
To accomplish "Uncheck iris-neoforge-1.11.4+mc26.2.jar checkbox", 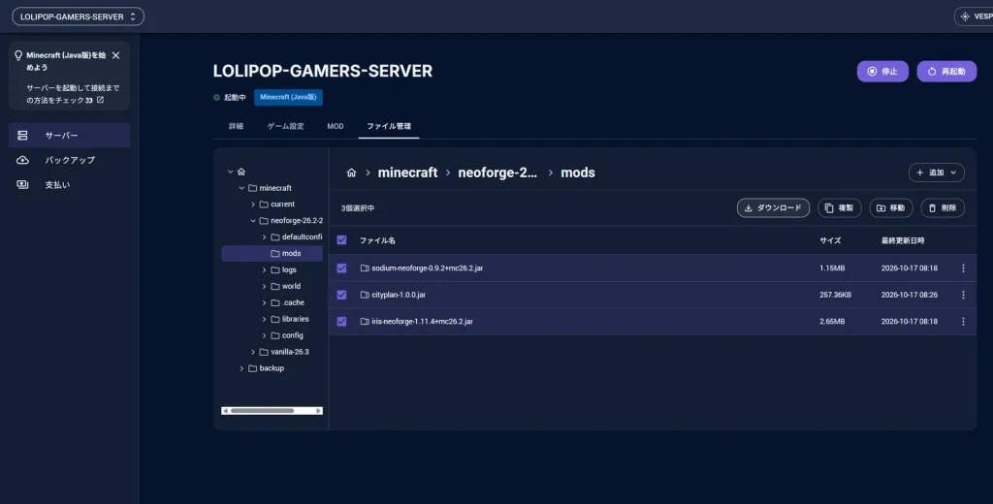I will click(342, 322).
